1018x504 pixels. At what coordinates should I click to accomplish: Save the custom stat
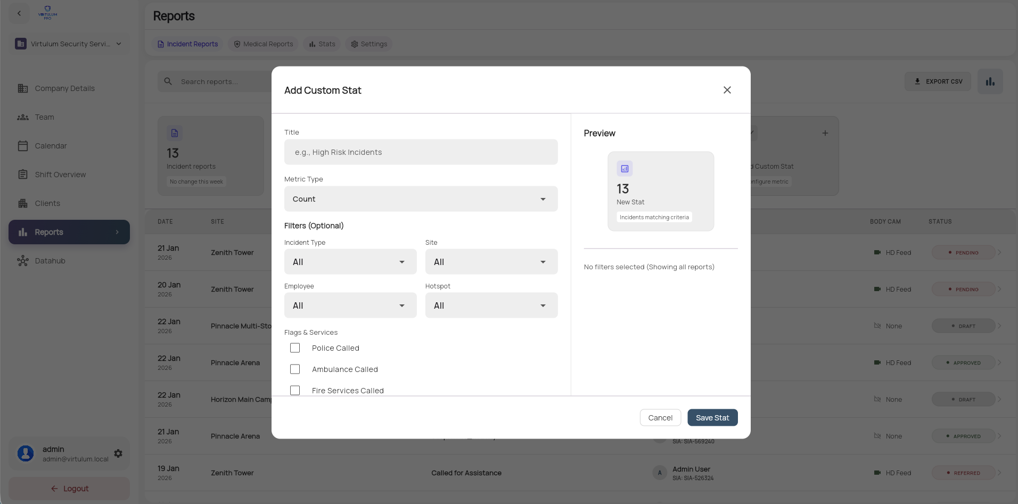712,417
